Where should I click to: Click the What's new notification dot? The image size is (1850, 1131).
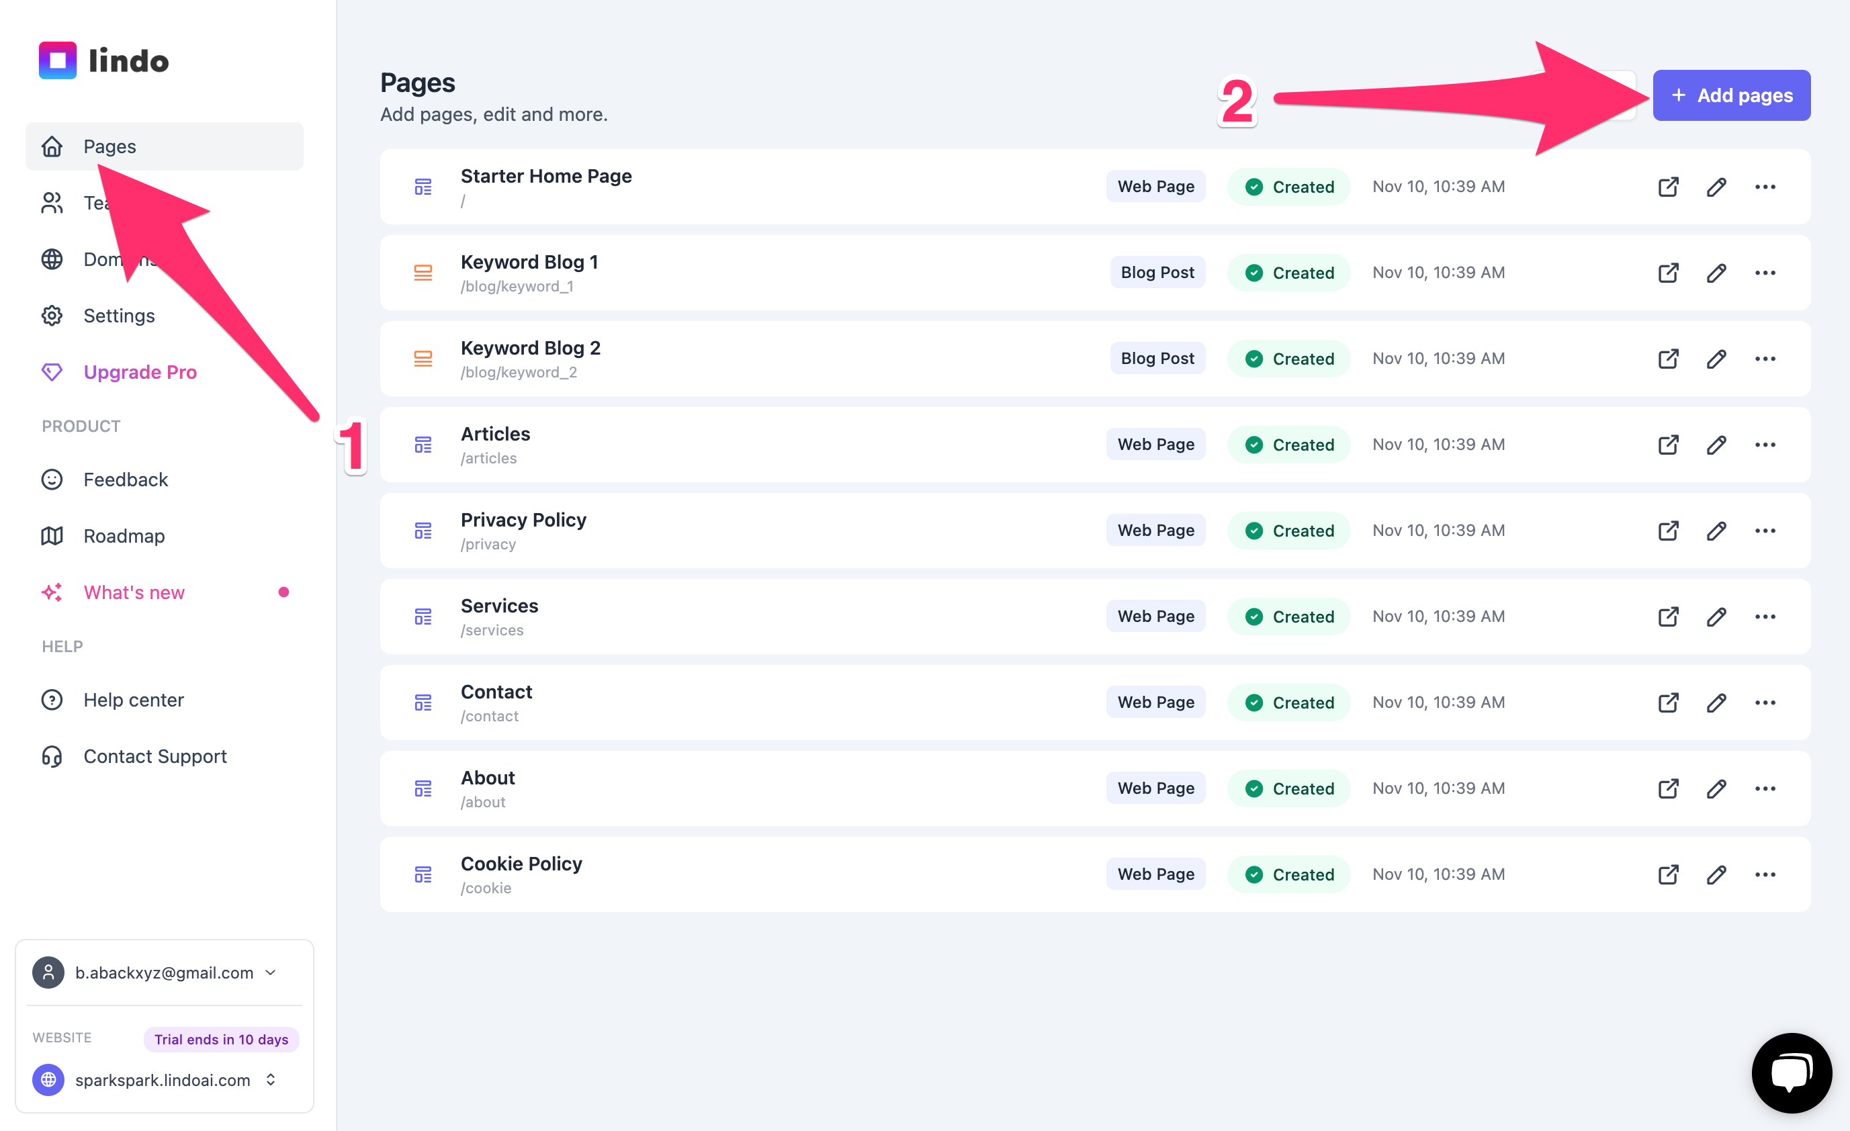coord(283,592)
